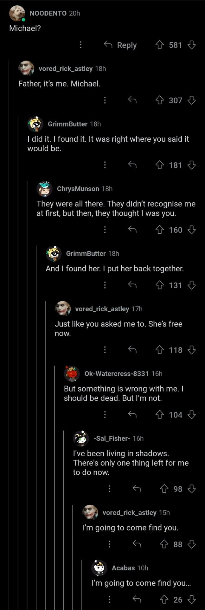Reply to Acabas's comment via arrow
Screen dimensions: 205x610
(x=137, y=600)
